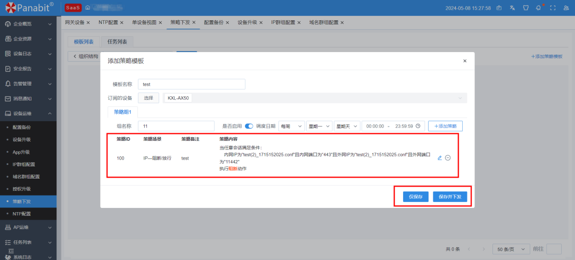Image resolution: width=575 pixels, height=260 pixels.
Task: Open the subscribed devices dropdown arrow
Action: (460, 98)
